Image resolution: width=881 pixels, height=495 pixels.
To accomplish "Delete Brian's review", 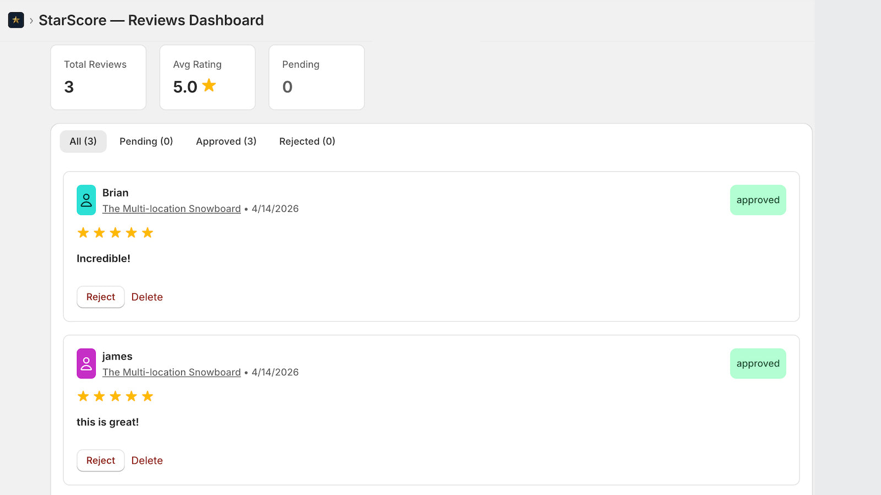I will click(147, 297).
